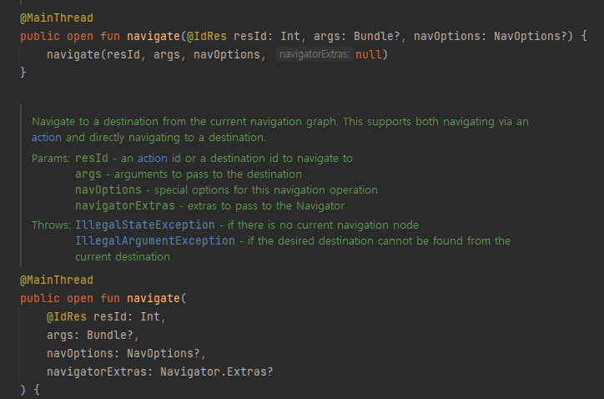Open the IllegalStateException doc link
The image size is (604, 399).
pyautogui.click(x=145, y=225)
